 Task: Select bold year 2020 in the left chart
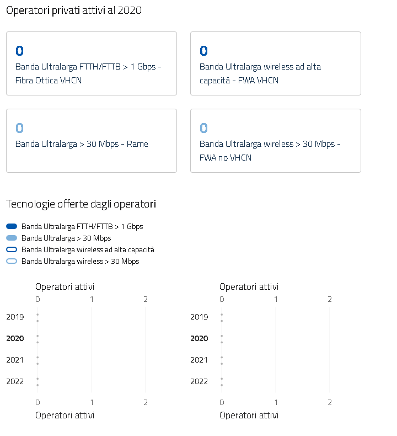coord(15,338)
